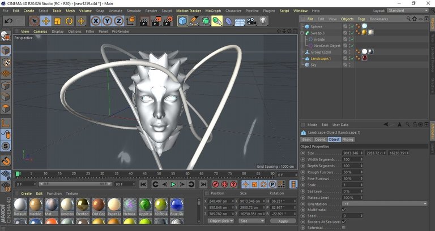Enable Spherical checkbox

(x=344, y=228)
